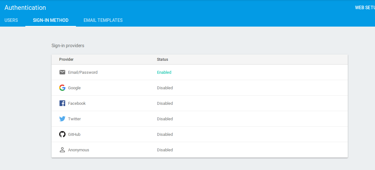Open the Web Setup link

[x=365, y=8]
